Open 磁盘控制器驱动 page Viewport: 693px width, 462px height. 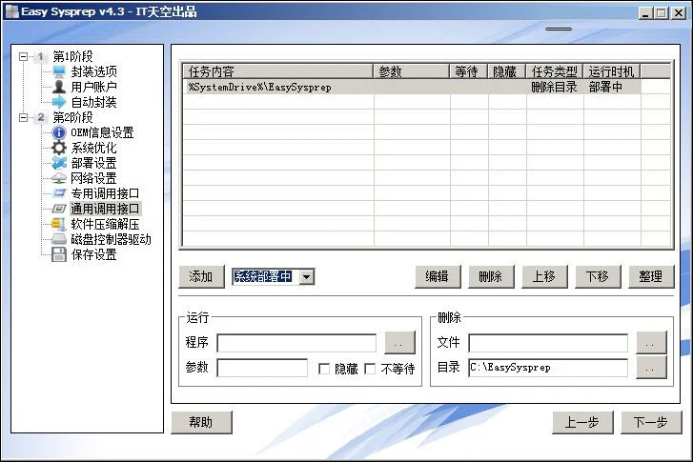pyautogui.click(x=111, y=239)
